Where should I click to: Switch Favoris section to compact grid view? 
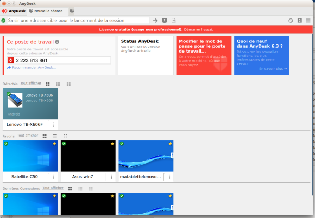pos(66,136)
